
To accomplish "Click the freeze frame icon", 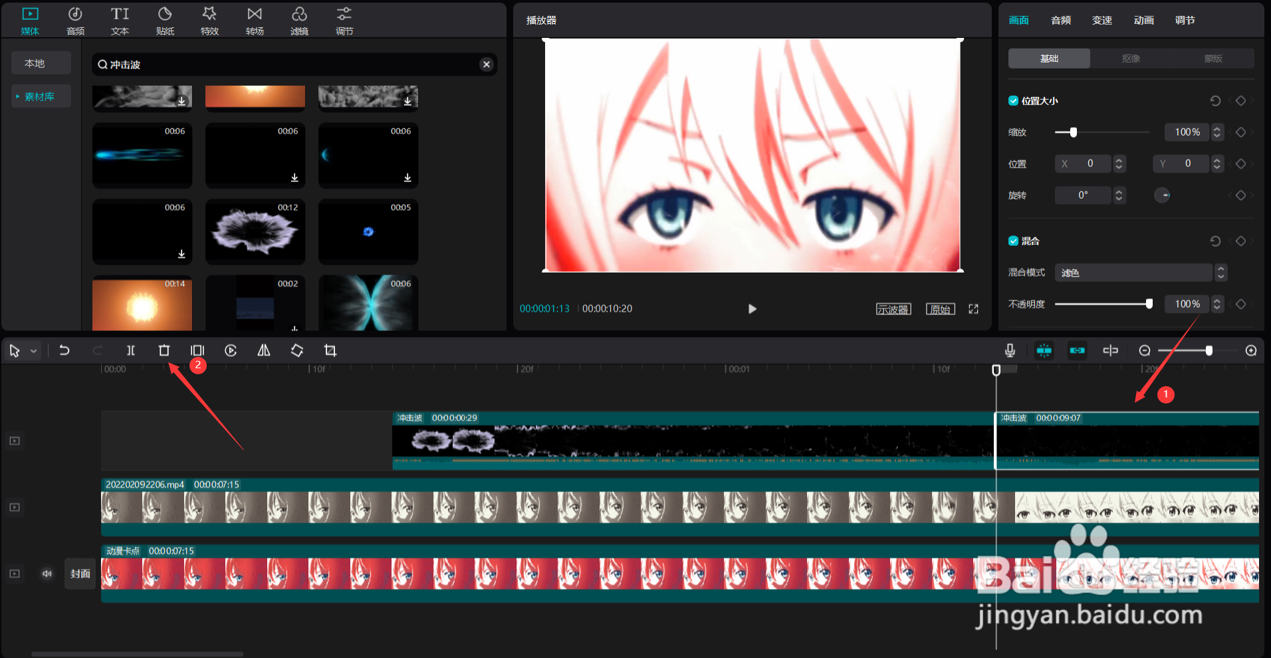I will click(x=197, y=350).
